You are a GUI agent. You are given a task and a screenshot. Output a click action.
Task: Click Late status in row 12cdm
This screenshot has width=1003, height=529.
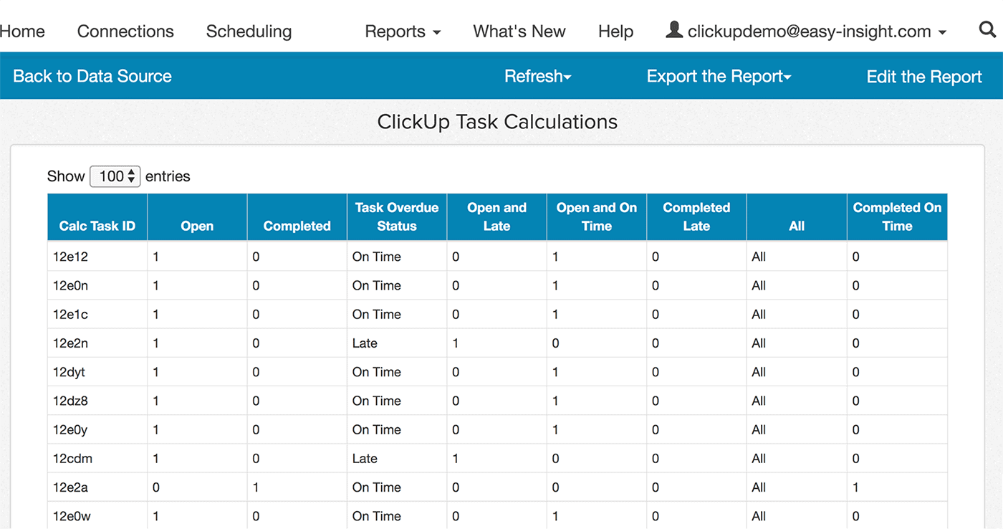(x=365, y=458)
